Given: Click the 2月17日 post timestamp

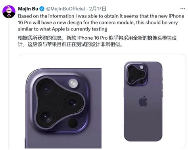Looking at the screenshot, I should click(x=98, y=9).
